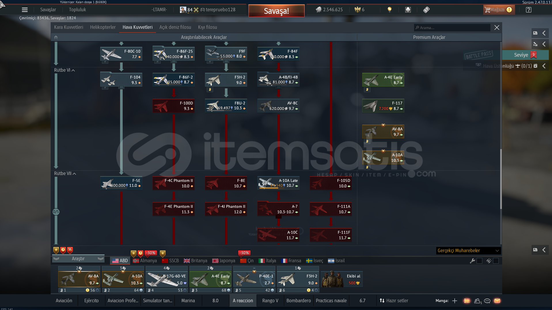This screenshot has width=552, height=310.
Task: Open the Topluluk menu
Action: click(x=77, y=10)
